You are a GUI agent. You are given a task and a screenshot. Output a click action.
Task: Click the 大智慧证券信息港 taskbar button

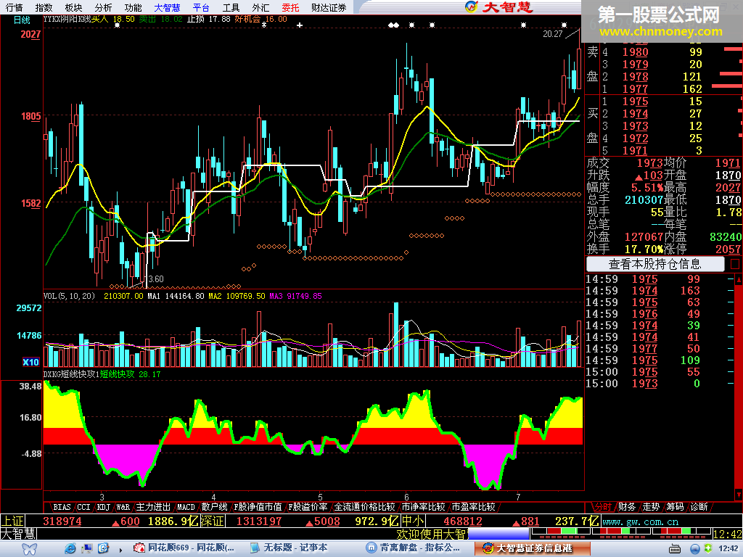pos(534,548)
